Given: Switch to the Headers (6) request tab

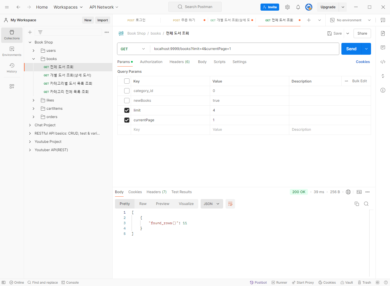Looking at the screenshot, I should pyautogui.click(x=180, y=62).
